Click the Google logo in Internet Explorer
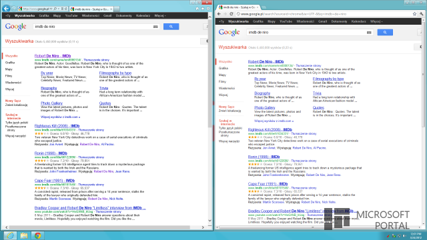Image resolution: width=427 pixels, height=240 pixels. click(15, 27)
